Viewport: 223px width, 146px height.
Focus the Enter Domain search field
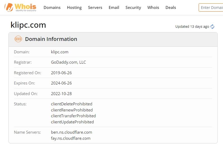[211, 8]
